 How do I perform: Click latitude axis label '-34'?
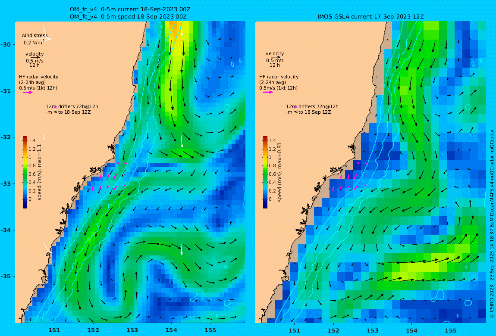pyautogui.click(x=5, y=230)
